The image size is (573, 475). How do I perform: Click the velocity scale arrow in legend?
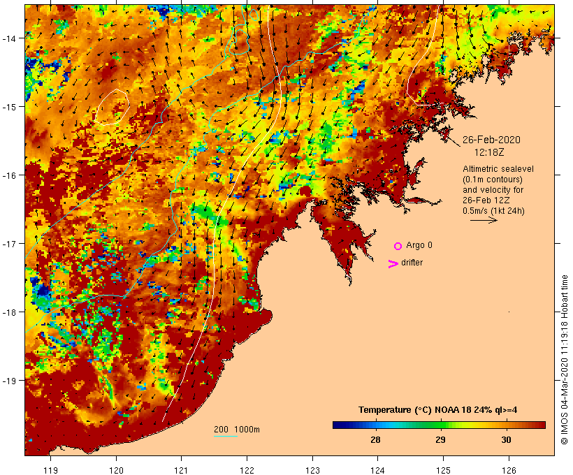pos(484,220)
